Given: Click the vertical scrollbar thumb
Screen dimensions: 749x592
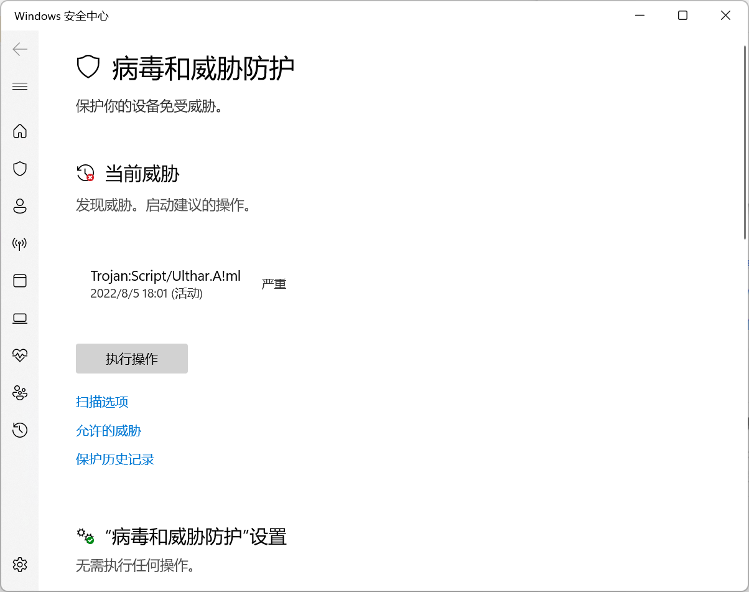Looking at the screenshot, I should click(746, 143).
